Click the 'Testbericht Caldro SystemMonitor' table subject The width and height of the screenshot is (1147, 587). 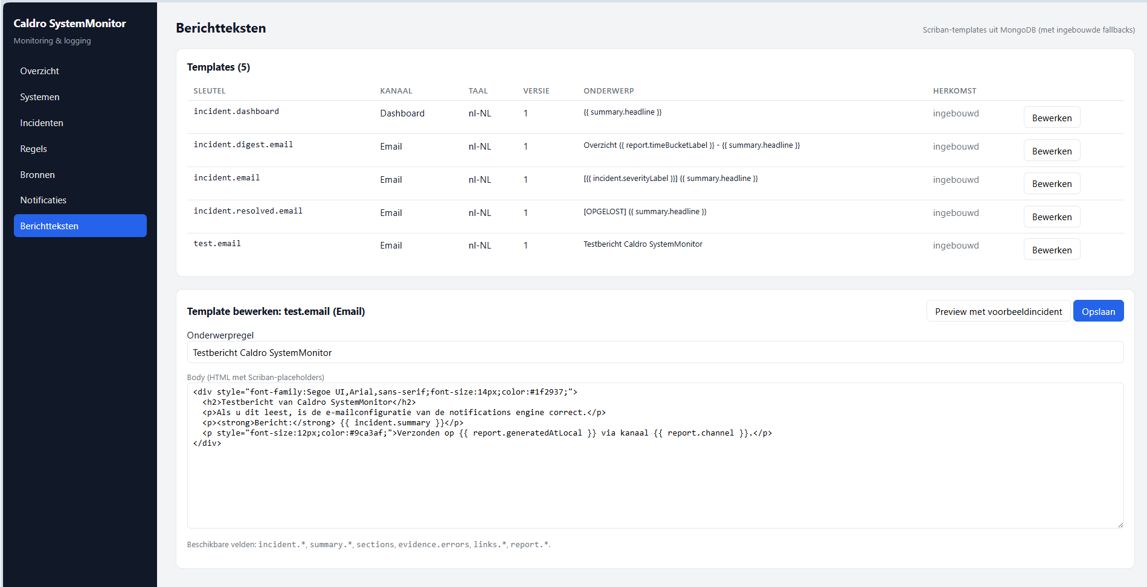pos(643,244)
